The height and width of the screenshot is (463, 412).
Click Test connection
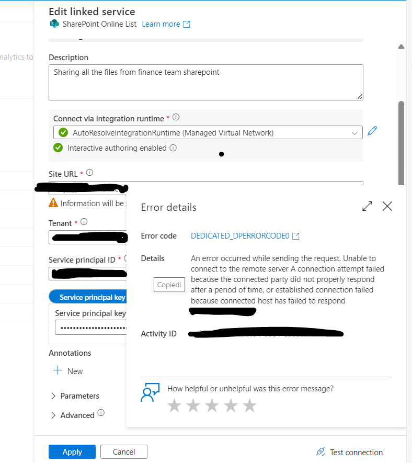pyautogui.click(x=349, y=452)
